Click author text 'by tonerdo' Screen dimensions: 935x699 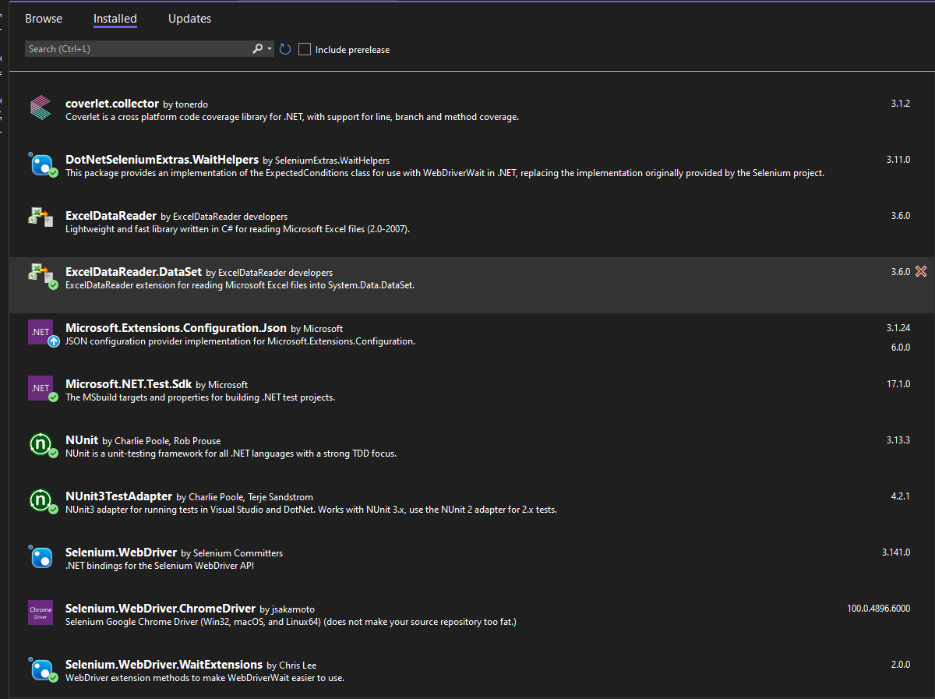tap(185, 104)
